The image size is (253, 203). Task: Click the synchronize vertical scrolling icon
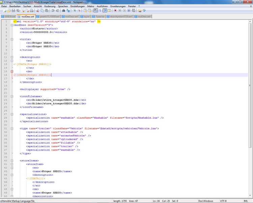pos(85,11)
